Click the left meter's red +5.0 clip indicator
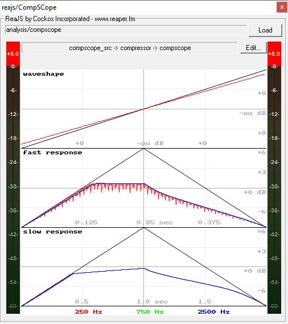This screenshot has height=324, width=288. 13,54
